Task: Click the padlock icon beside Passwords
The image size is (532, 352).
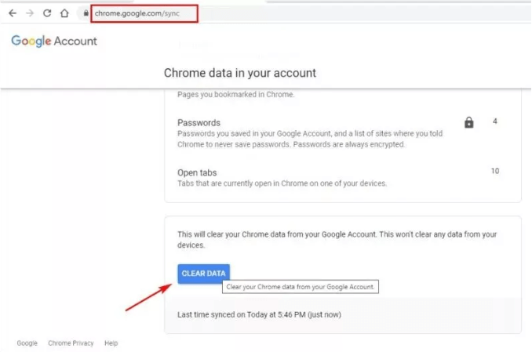Action: (469, 122)
